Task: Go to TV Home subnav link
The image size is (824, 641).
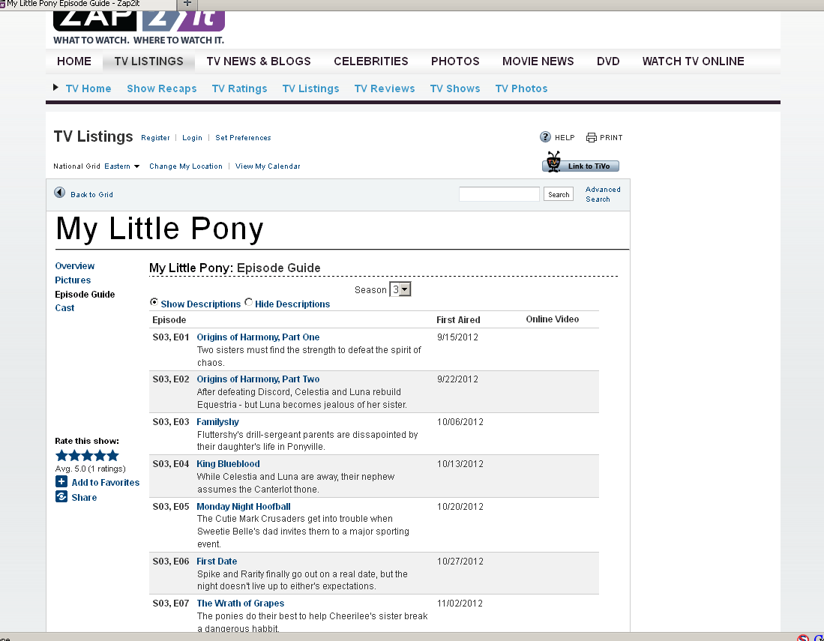Action: [88, 88]
